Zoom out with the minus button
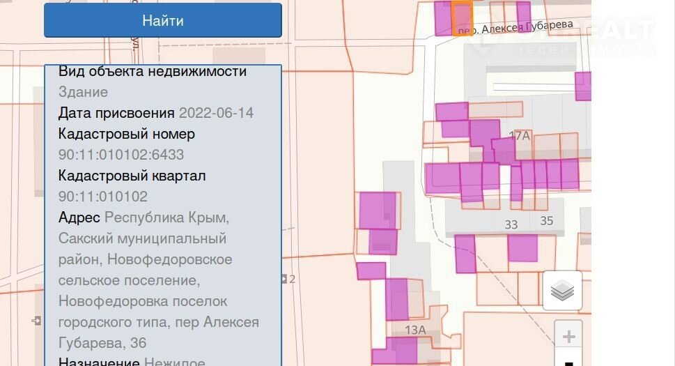Screen dimensions: 675x366 (568, 361)
